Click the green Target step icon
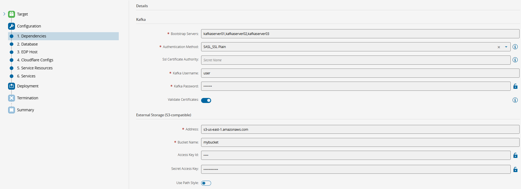 [x=11, y=14]
